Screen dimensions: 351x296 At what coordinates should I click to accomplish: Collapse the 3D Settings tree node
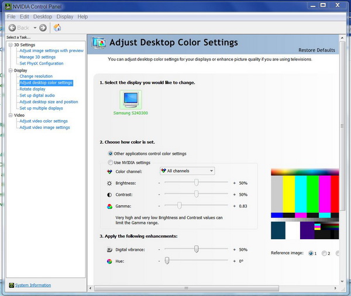pyautogui.click(x=10, y=45)
